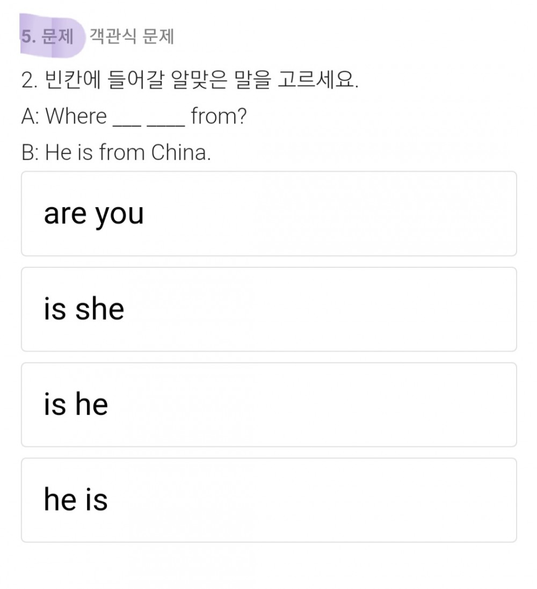Click the word "빈칸에" in the instruction
This screenshot has height=589, width=537.
tap(73, 79)
